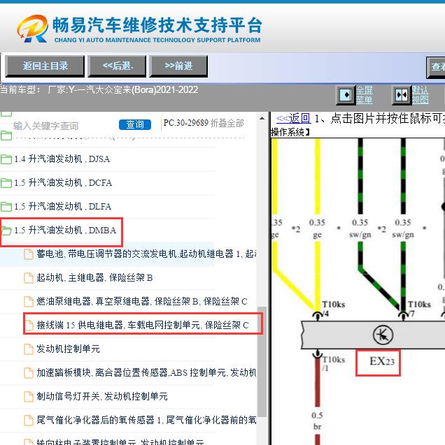Image resolution: width=445 pixels, height=445 pixels.
Task: Click the <<返回 link above diagram
Action: coord(293,118)
